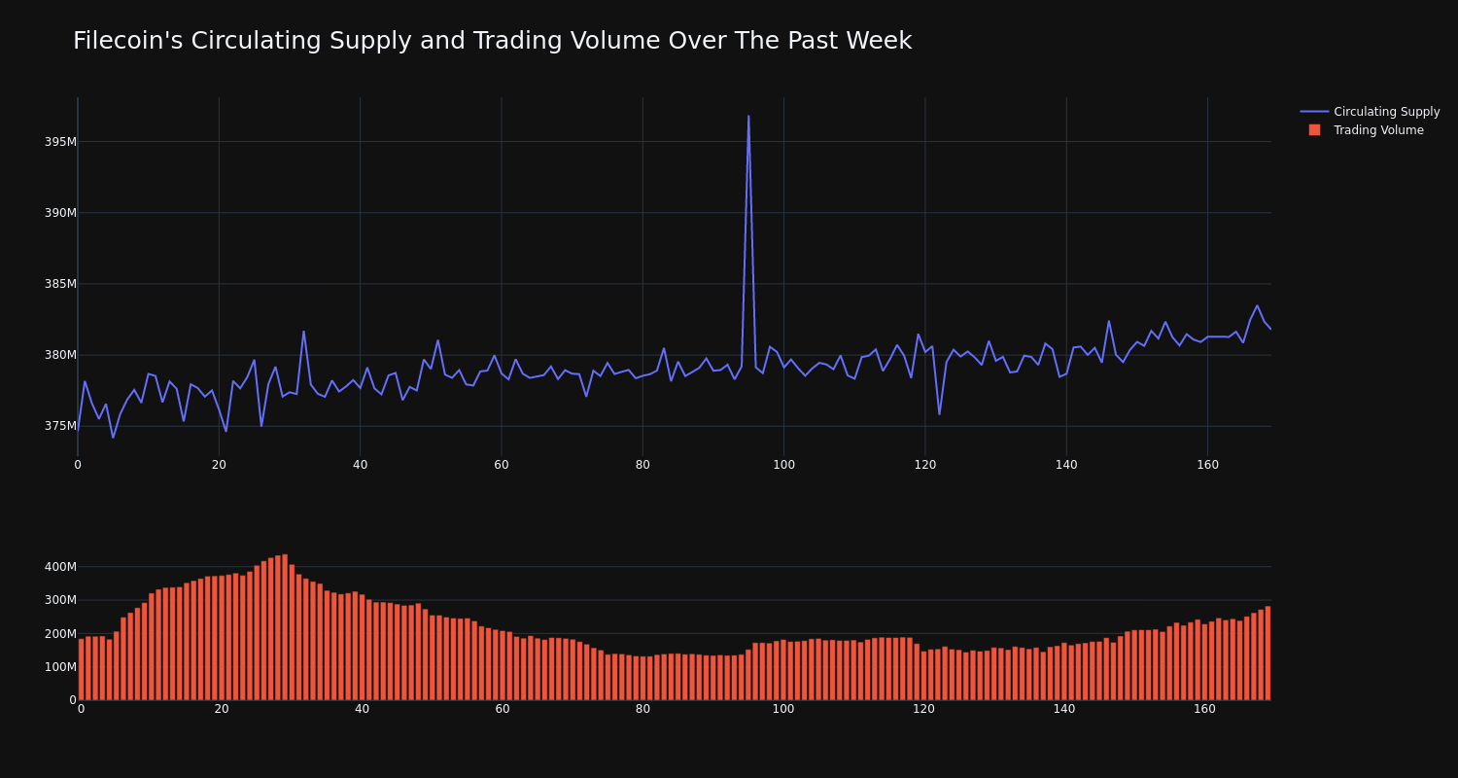Viewport: 1458px width, 778px height.
Task: Click the last trading volume bar
Action: pyautogui.click(x=1267, y=654)
